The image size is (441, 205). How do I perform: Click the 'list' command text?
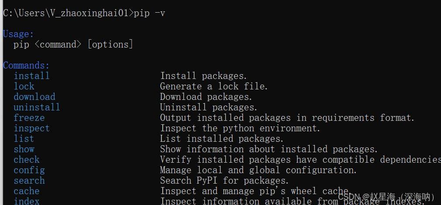[x=24, y=139]
